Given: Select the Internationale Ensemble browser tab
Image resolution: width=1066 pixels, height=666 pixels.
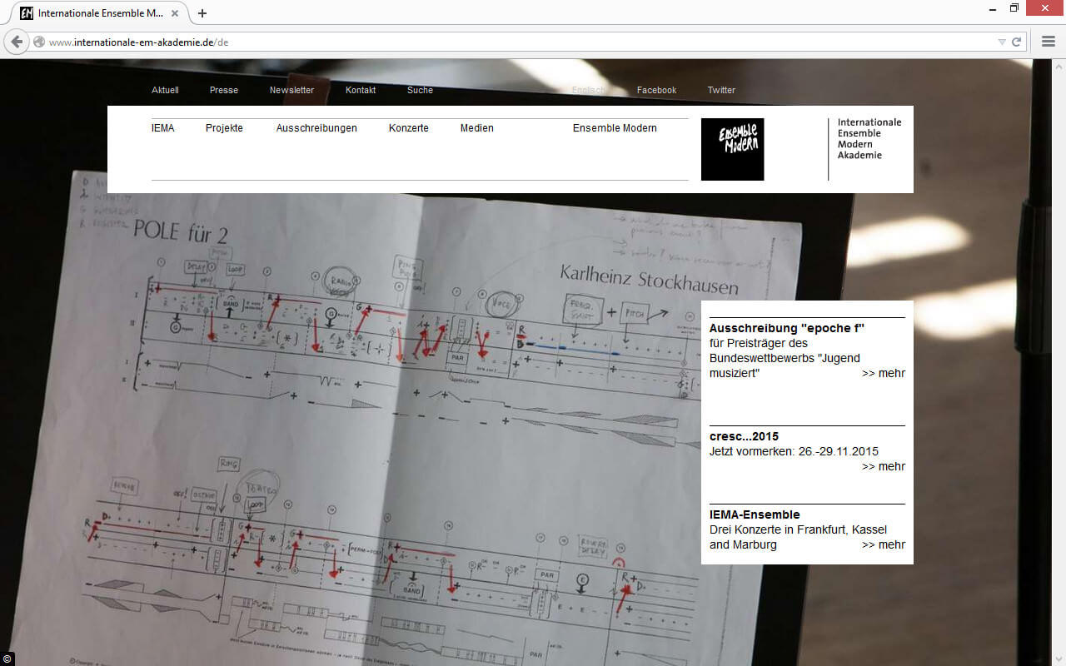Looking at the screenshot, I should pos(100,13).
